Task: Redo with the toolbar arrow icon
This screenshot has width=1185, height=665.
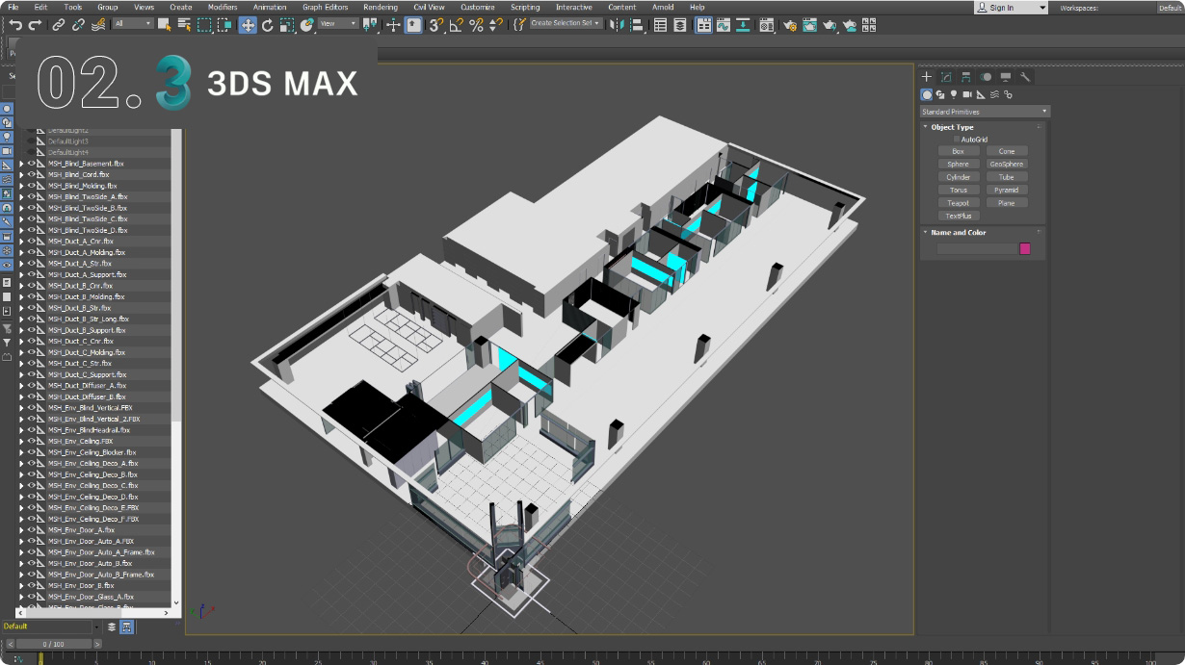Action: (35, 25)
